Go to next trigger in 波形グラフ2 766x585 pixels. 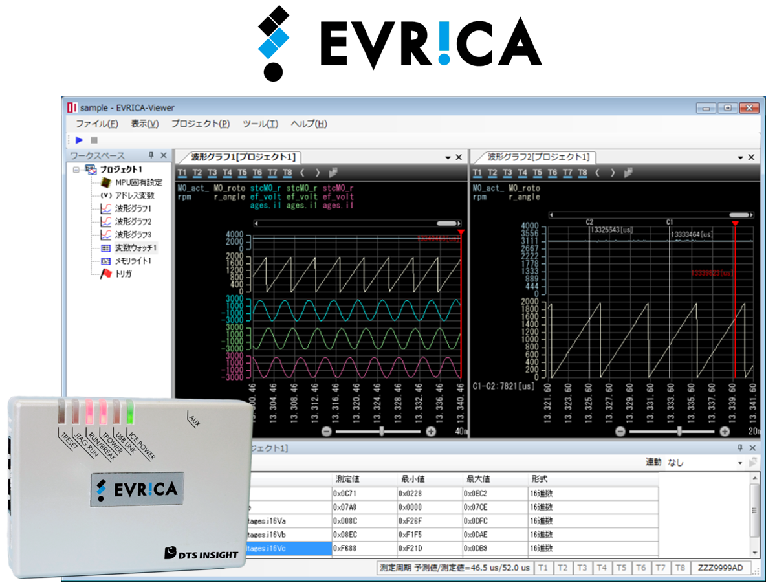[x=613, y=173]
